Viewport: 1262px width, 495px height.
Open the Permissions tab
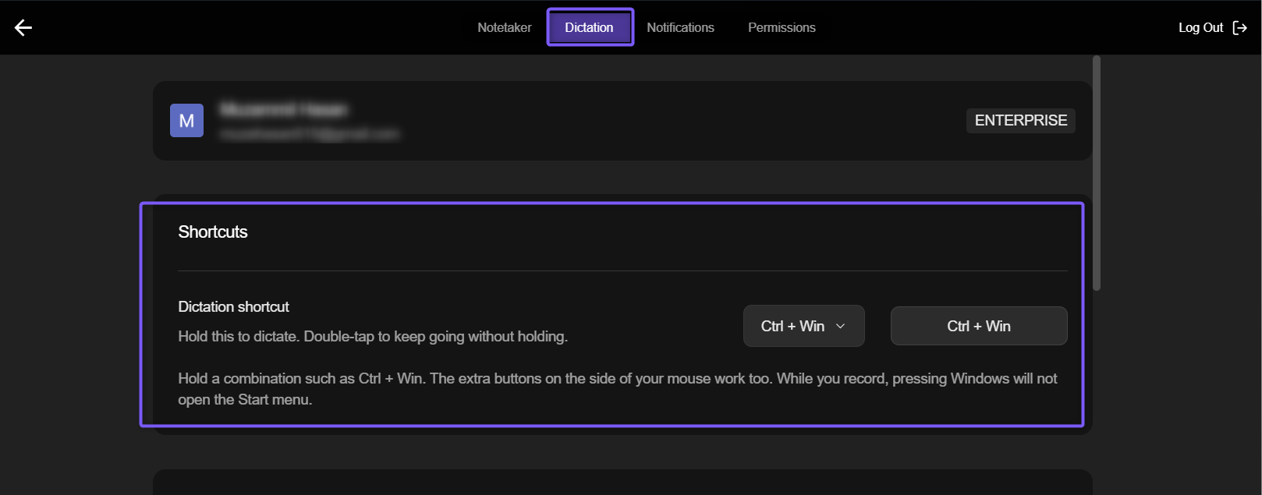(x=782, y=27)
